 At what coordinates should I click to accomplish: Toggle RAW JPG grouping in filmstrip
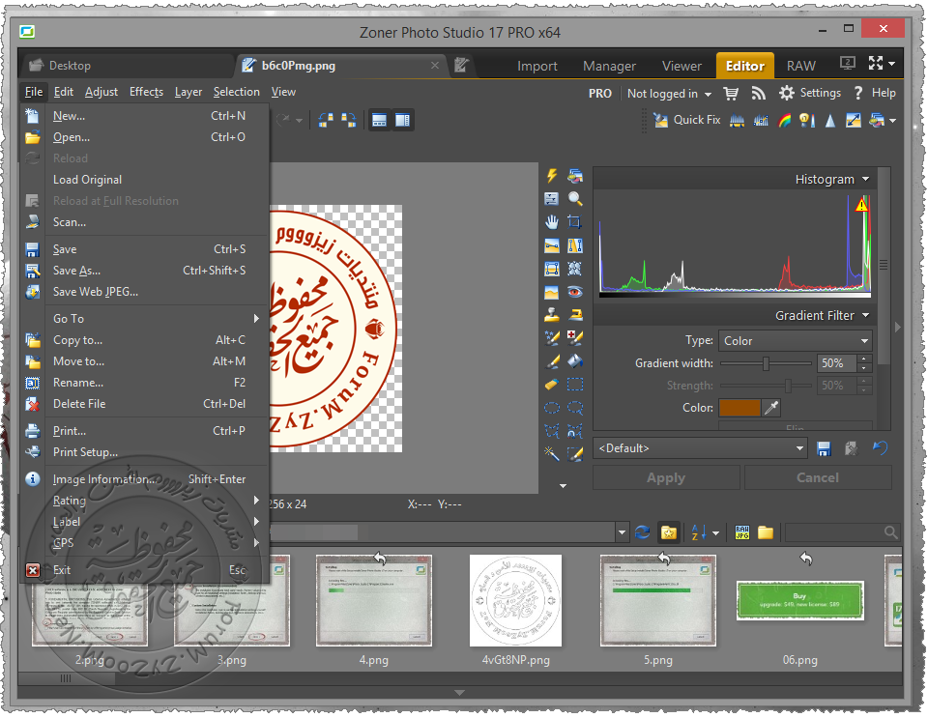pyautogui.click(x=742, y=532)
